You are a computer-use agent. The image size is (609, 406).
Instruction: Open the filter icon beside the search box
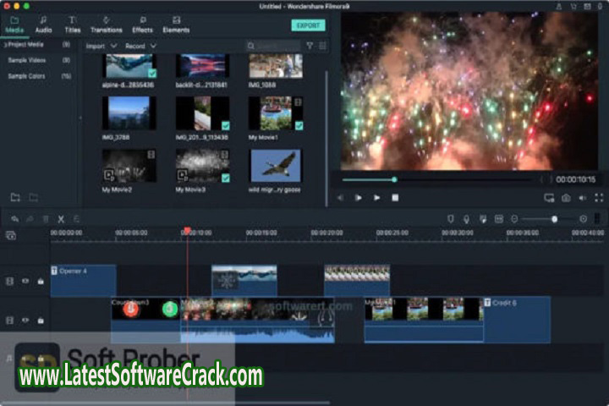pyautogui.click(x=310, y=46)
